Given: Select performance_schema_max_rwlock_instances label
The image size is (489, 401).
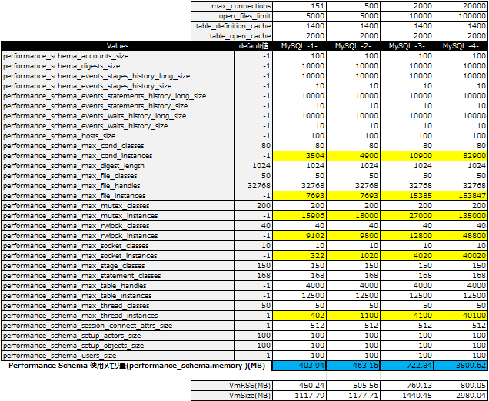Looking at the screenshot, I should point(118,236).
